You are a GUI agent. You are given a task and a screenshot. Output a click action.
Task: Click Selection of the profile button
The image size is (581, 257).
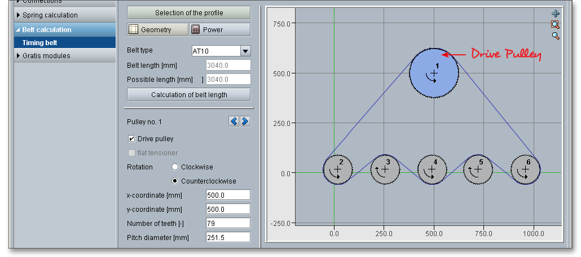point(188,13)
